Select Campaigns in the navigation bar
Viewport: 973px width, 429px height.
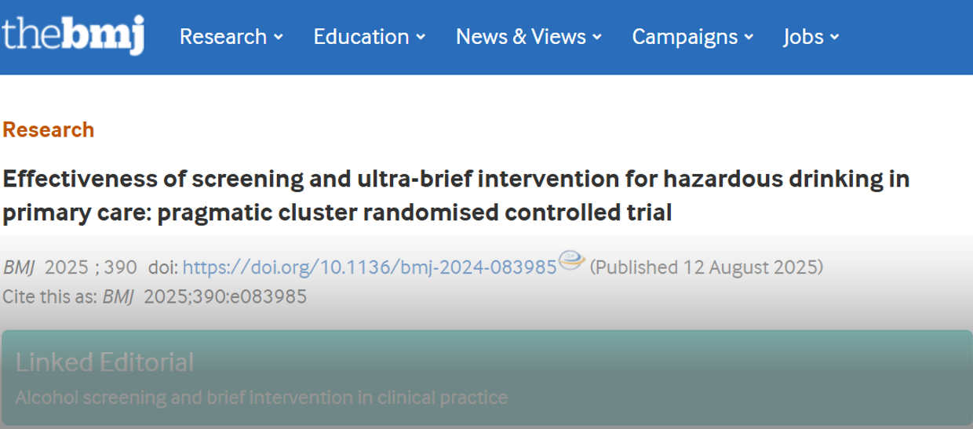pos(685,37)
